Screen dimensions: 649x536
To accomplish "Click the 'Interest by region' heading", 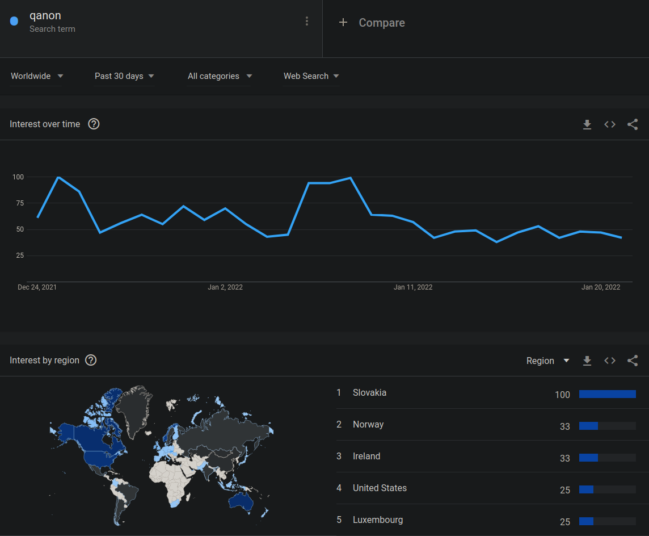I will pos(44,361).
